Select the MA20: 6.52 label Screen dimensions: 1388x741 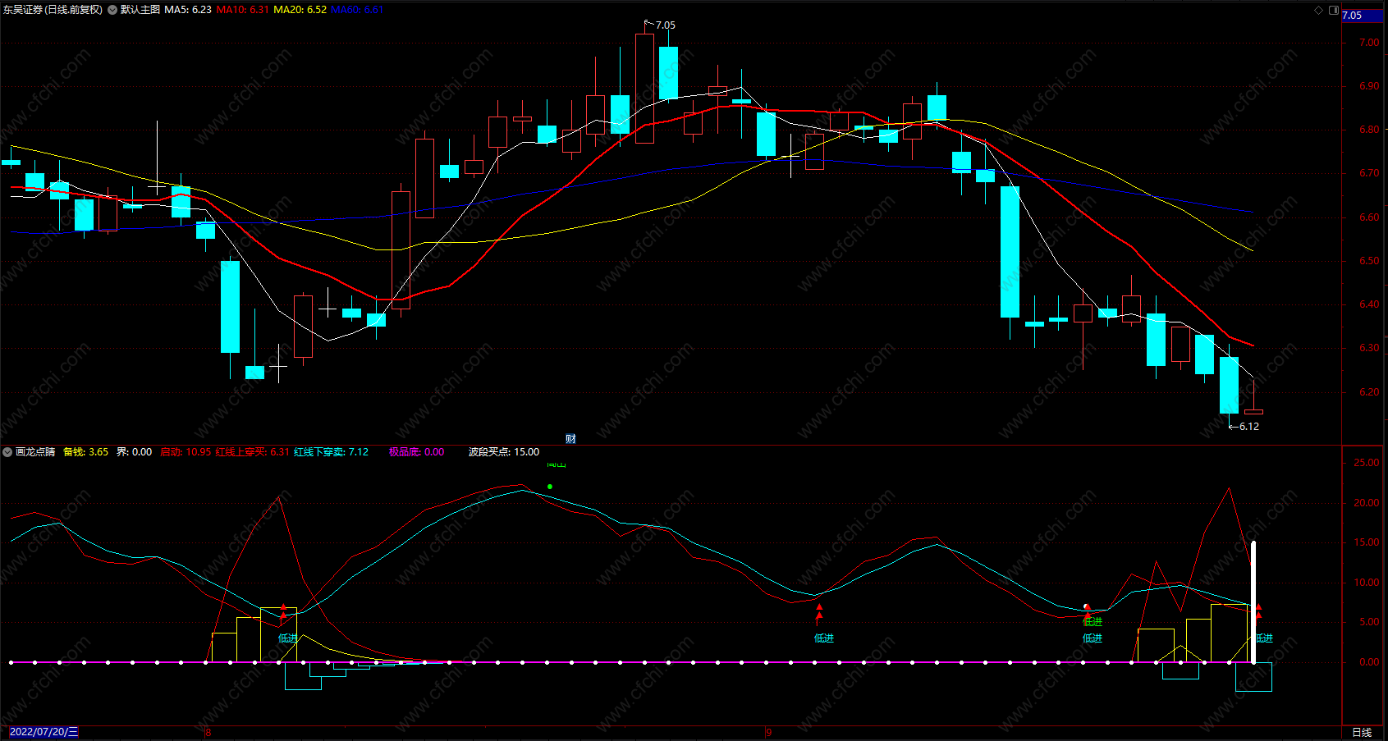pyautogui.click(x=300, y=10)
